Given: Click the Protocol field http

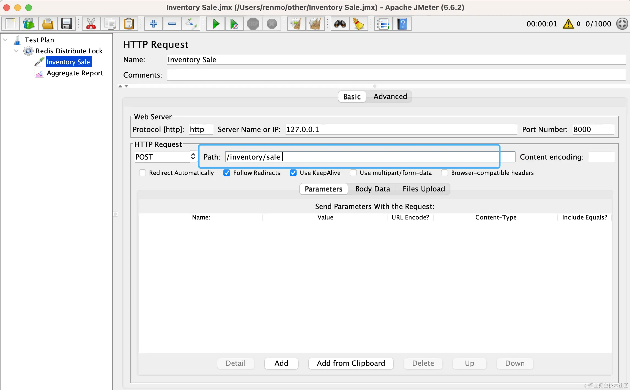Looking at the screenshot, I should click(201, 130).
